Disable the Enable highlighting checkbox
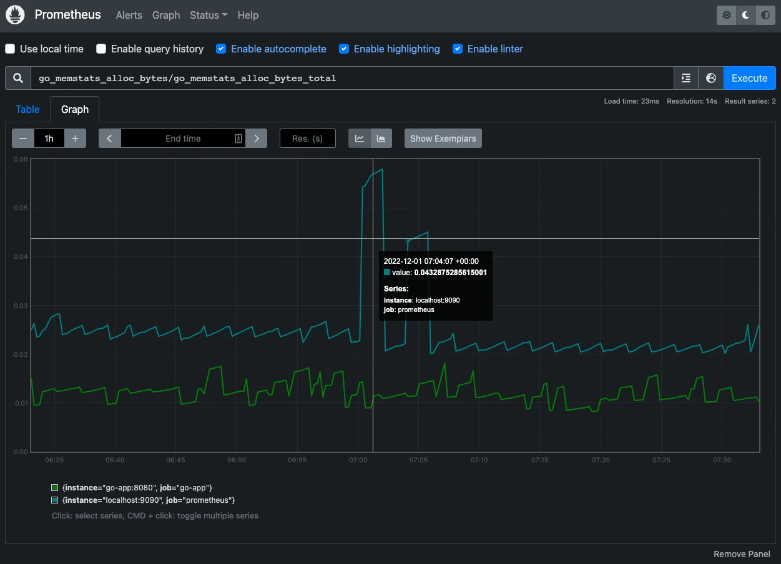The image size is (781, 564). point(344,49)
